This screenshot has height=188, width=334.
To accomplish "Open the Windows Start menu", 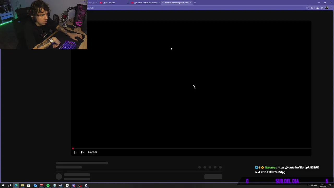I will tap(3, 185).
